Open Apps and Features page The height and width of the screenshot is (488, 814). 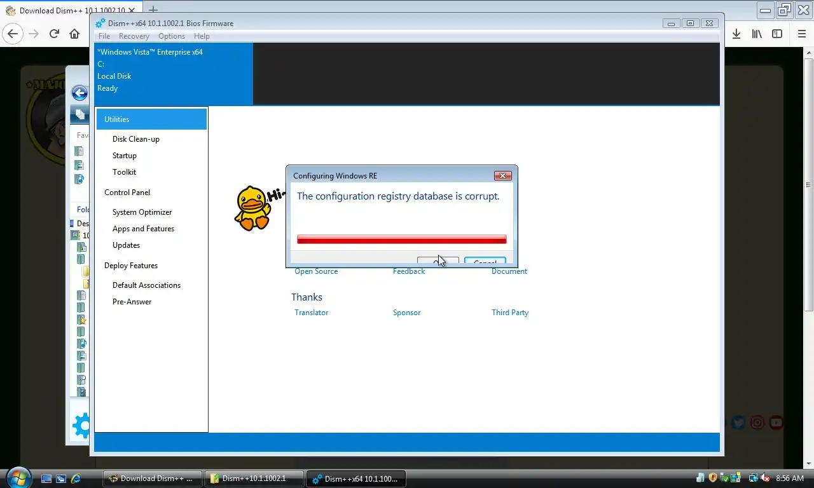[x=144, y=229]
